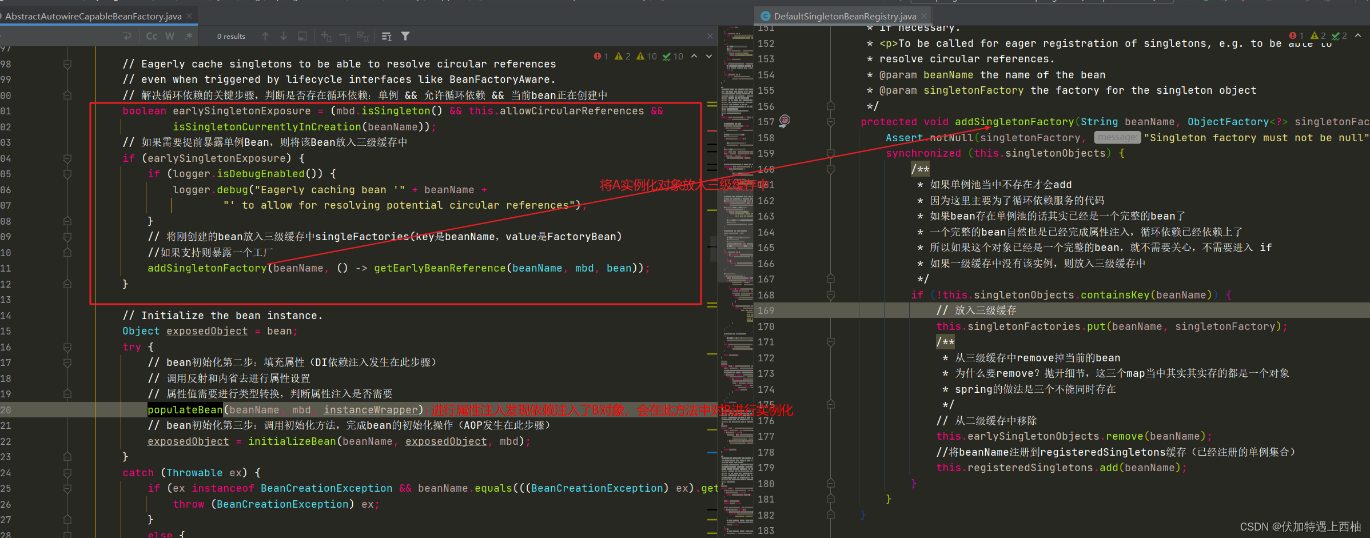Click addSingletonFactory method declaration on right
Screen dimensions: 1370x538
[x=1014, y=122]
